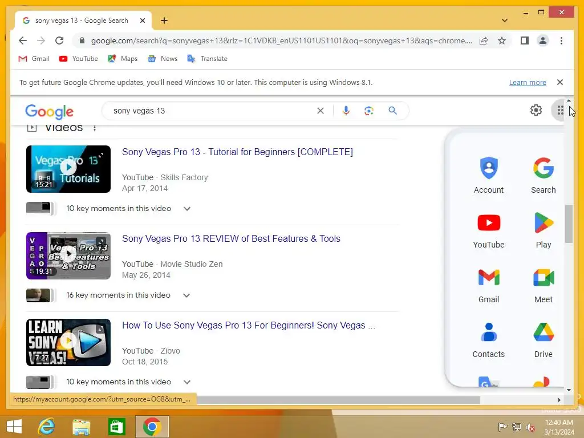Open Action Center flag in system tray
This screenshot has height=438, width=584.
tap(502, 427)
